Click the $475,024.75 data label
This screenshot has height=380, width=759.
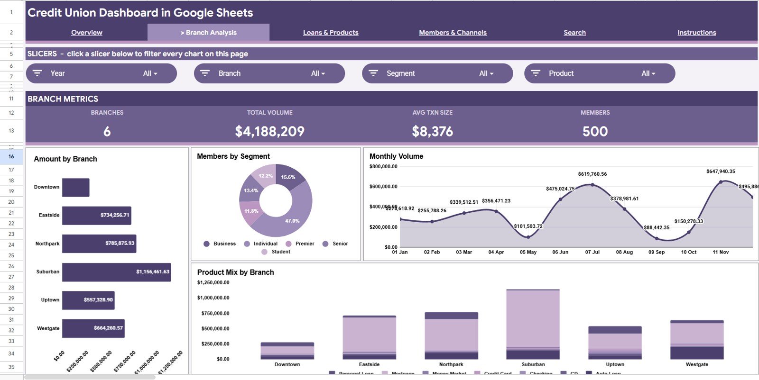pos(560,189)
